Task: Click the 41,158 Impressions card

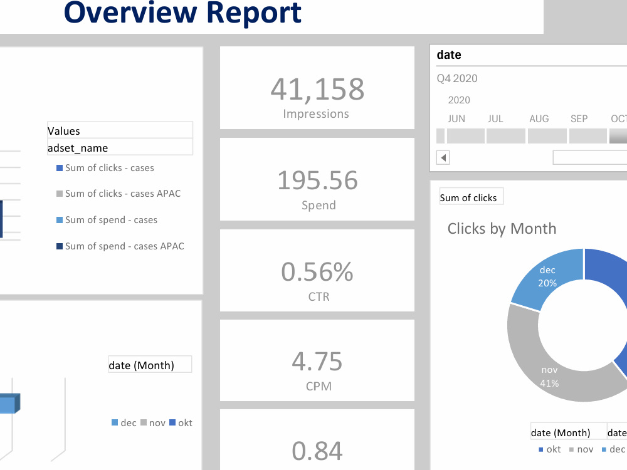Action: click(x=317, y=88)
